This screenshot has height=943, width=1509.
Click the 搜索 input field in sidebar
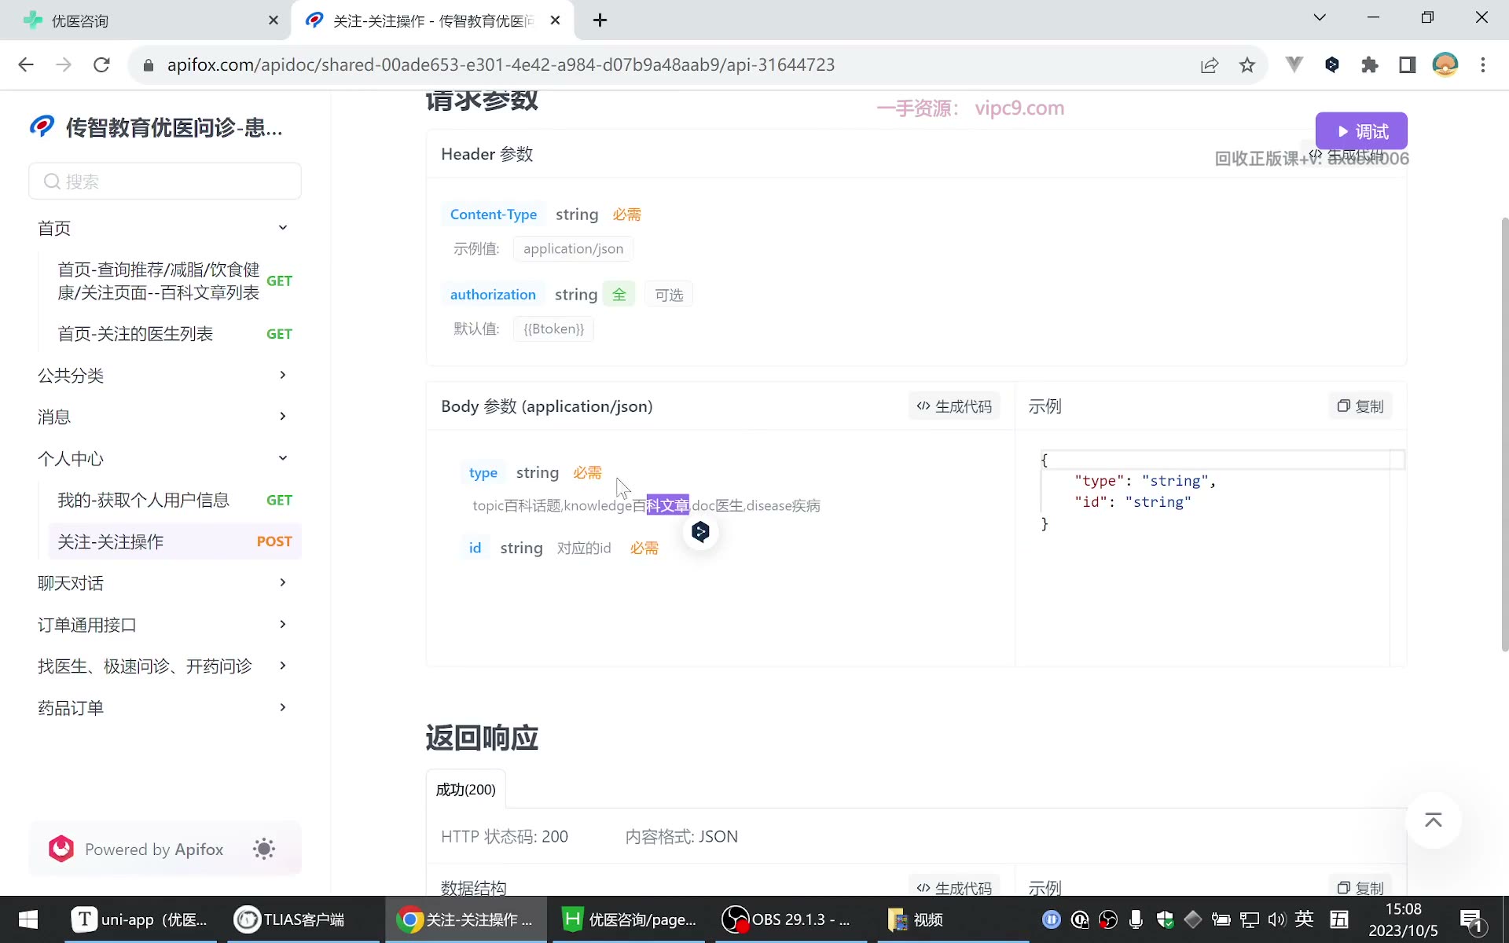165,182
